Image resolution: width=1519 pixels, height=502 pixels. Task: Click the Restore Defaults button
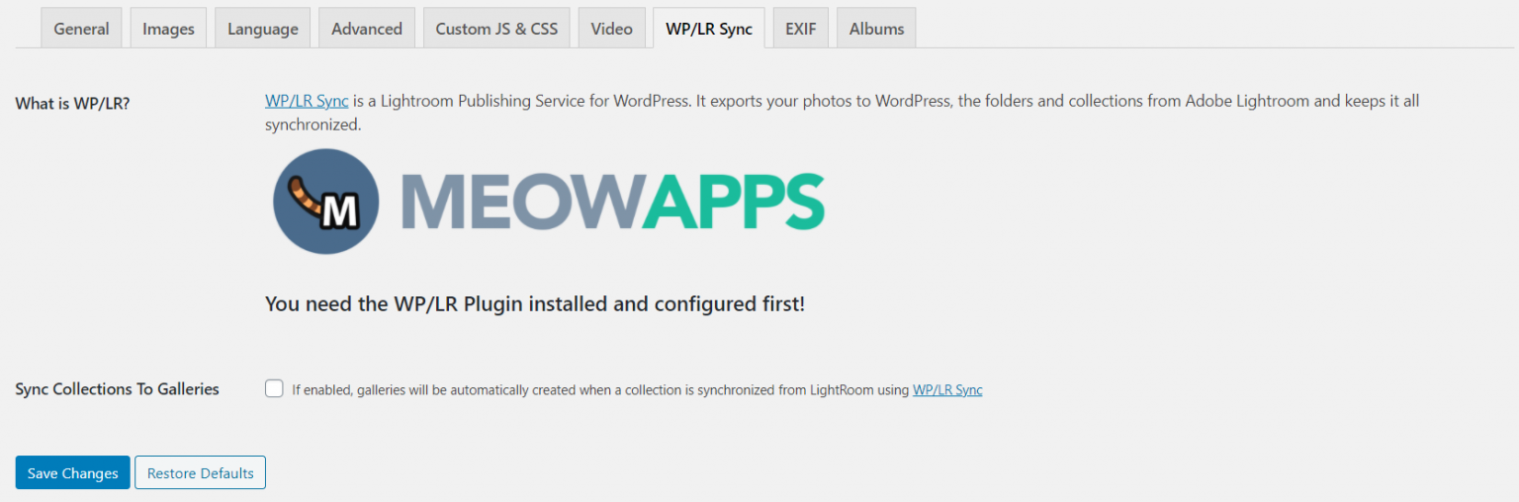click(x=201, y=472)
